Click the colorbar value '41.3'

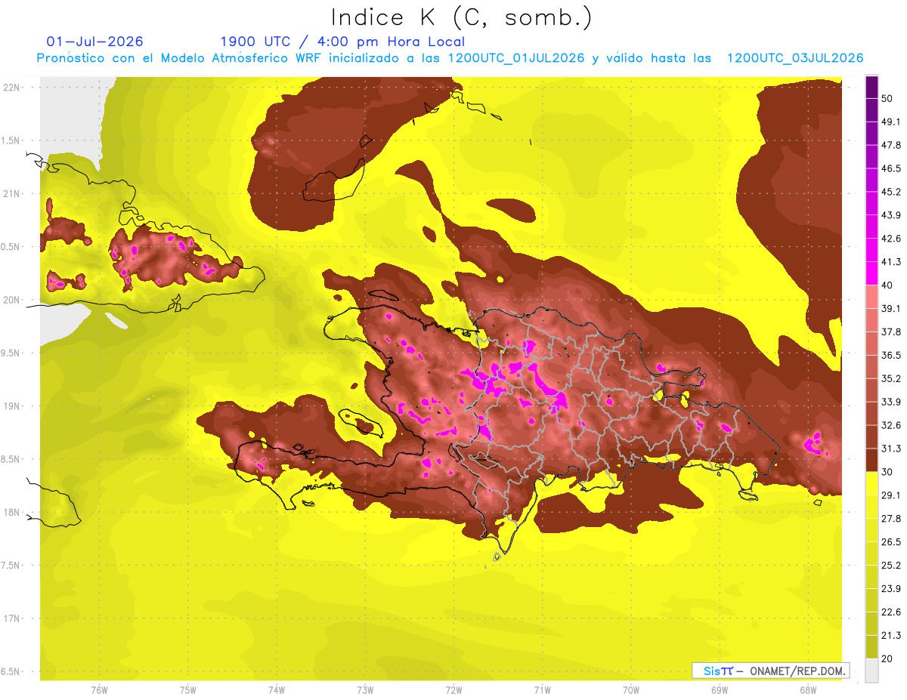pos(891,262)
